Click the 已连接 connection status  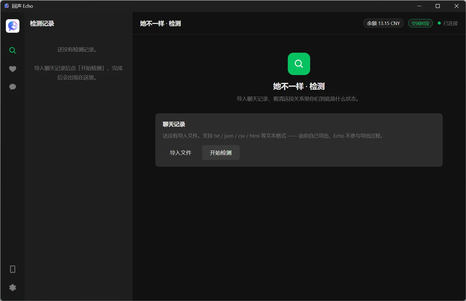(448, 23)
